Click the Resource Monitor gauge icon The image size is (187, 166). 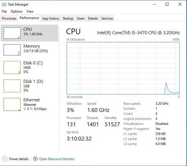point(35,159)
